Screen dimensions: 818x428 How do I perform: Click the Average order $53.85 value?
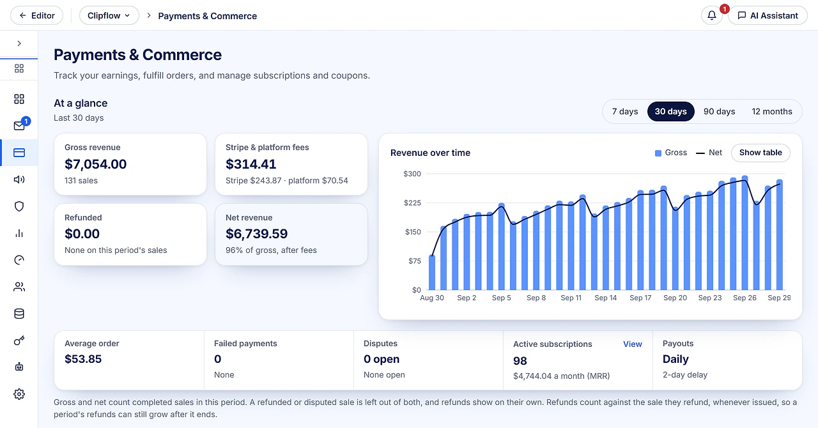(x=83, y=359)
